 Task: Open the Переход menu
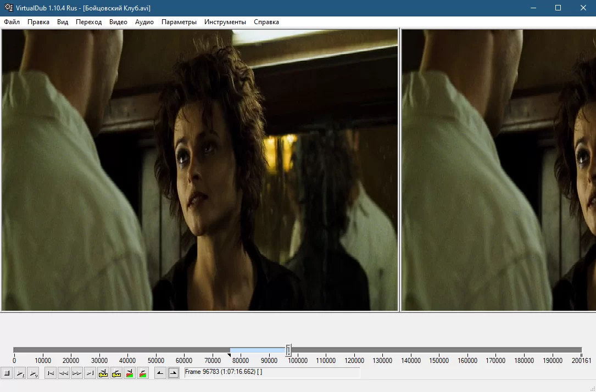pyautogui.click(x=88, y=22)
